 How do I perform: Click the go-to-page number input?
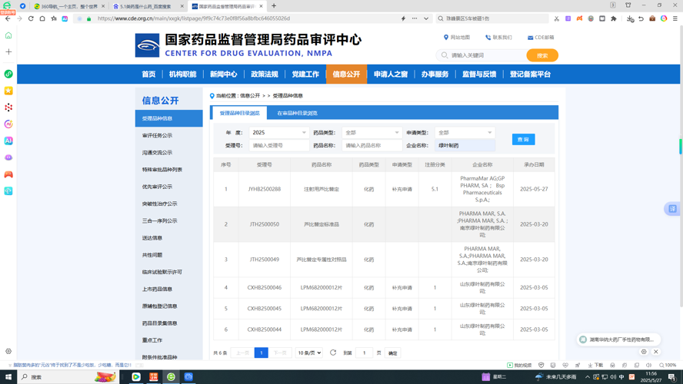point(364,353)
